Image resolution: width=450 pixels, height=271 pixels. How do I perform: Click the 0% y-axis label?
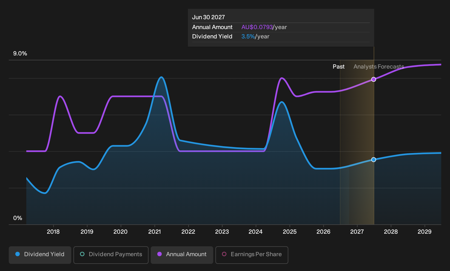[x=18, y=218]
